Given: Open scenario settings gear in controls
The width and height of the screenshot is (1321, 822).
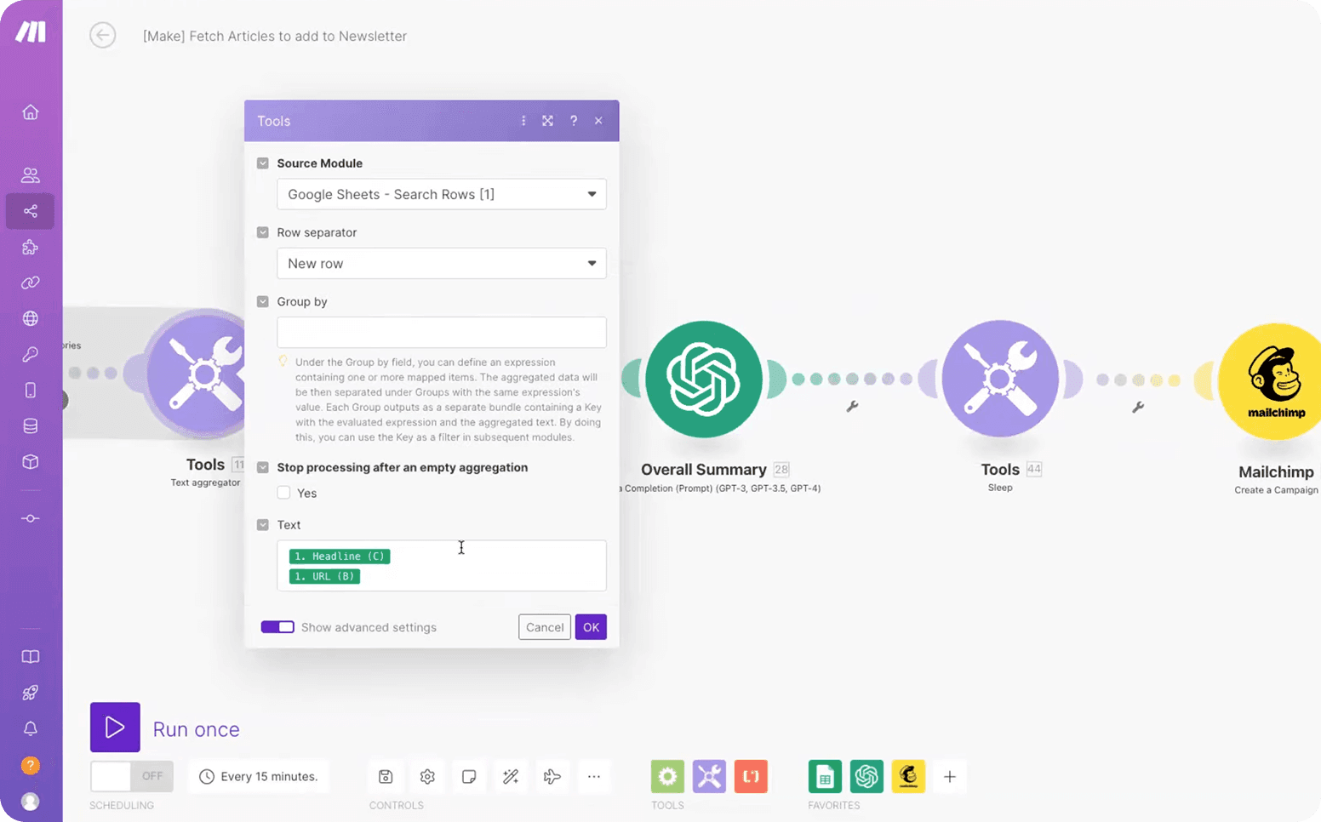Looking at the screenshot, I should point(427,776).
